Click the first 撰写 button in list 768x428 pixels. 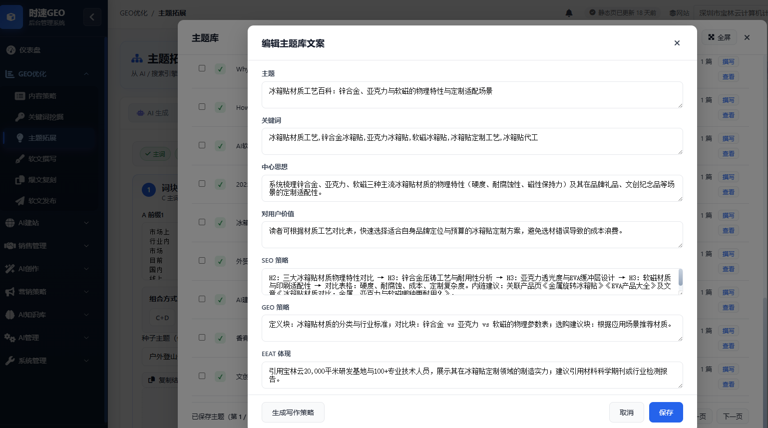(x=729, y=62)
